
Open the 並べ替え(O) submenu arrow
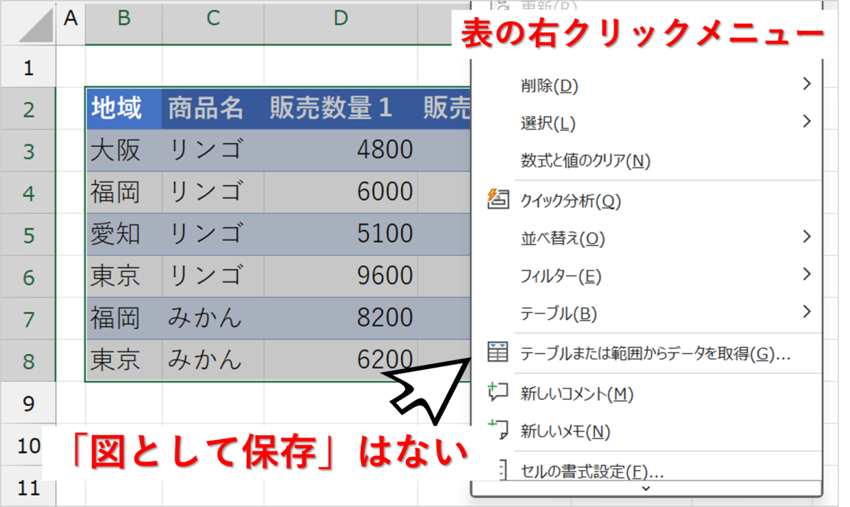tap(806, 237)
